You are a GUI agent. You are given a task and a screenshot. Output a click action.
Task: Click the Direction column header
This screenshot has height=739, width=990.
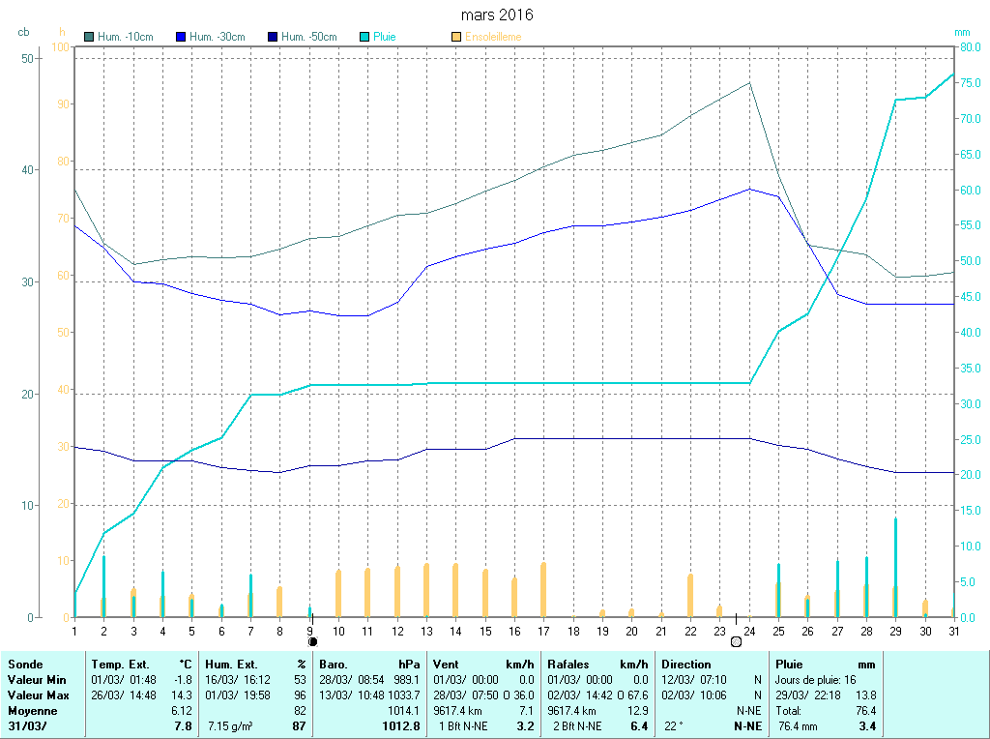(686, 665)
